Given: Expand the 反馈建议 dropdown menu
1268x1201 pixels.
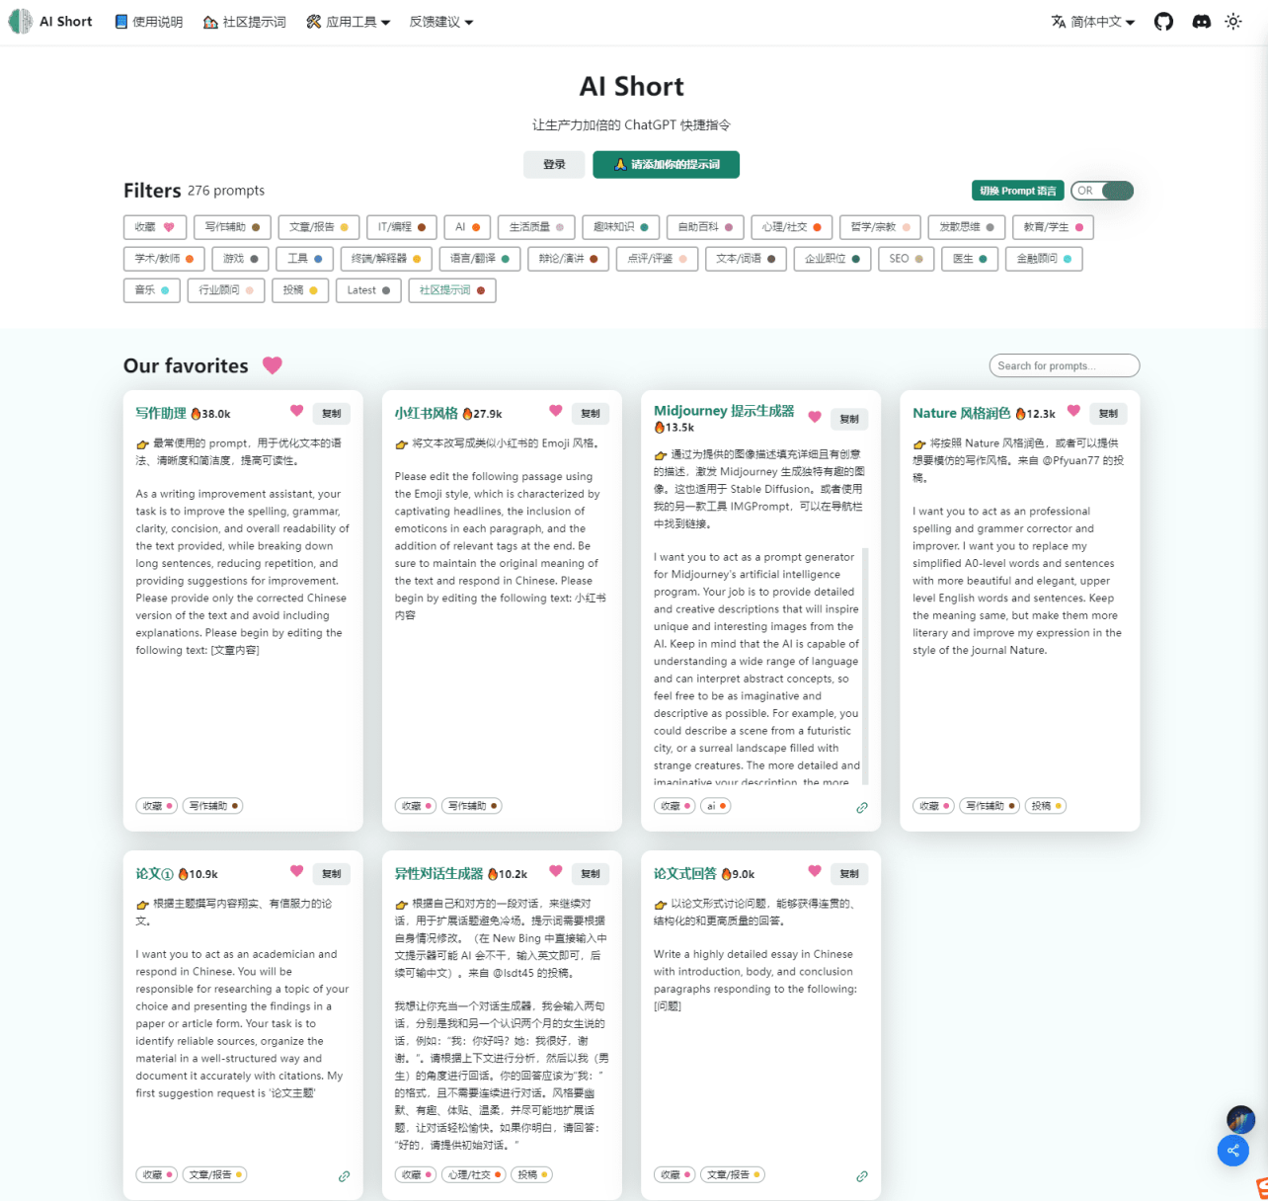Looking at the screenshot, I should tap(440, 22).
